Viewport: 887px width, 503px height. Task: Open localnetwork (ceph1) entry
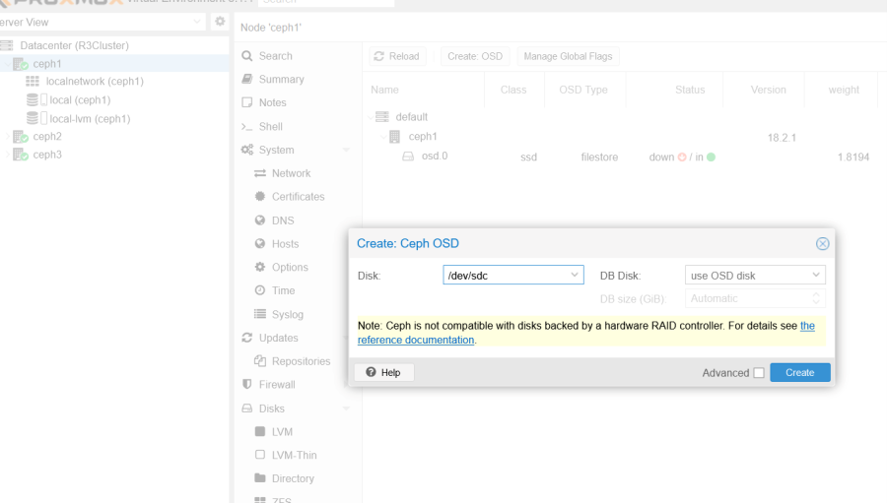(x=94, y=82)
